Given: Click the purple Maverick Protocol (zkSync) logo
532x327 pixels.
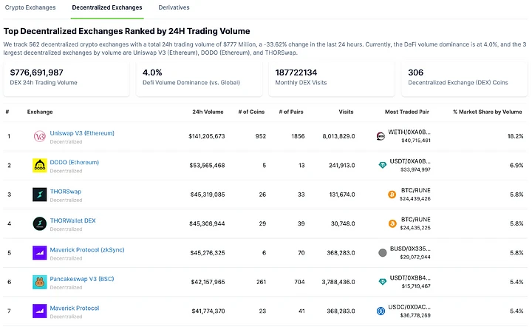Looking at the screenshot, I should pyautogui.click(x=40, y=253).
